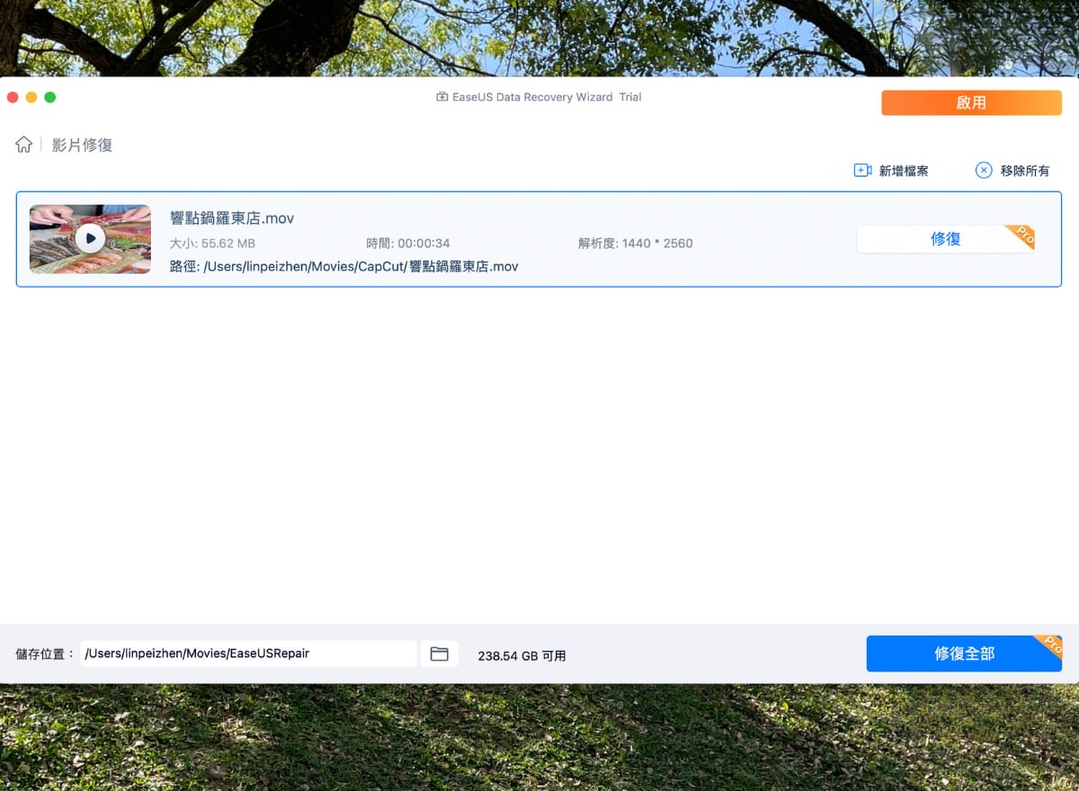Click the Pro badge on the 修復 button
Viewport: 1079px width, 791px height.
(1023, 236)
